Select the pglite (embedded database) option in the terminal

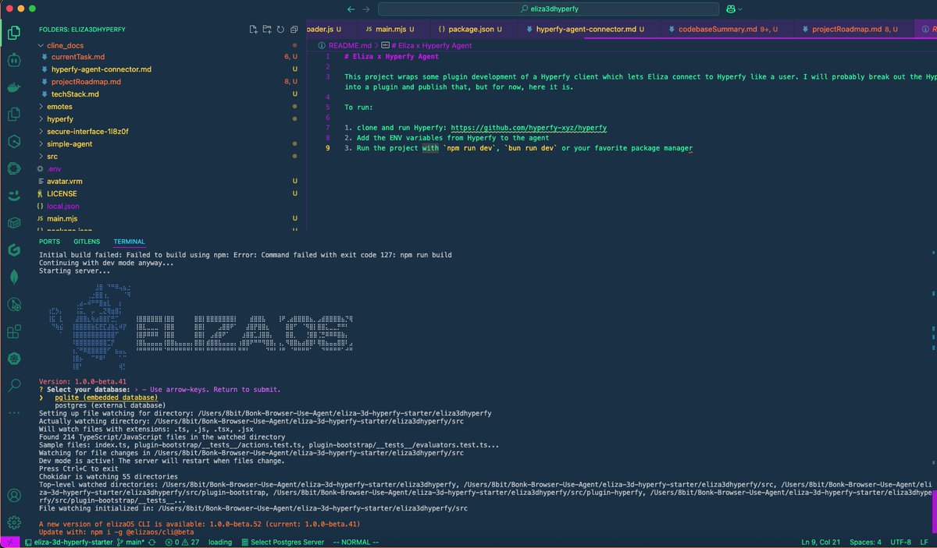pyautogui.click(x=106, y=398)
